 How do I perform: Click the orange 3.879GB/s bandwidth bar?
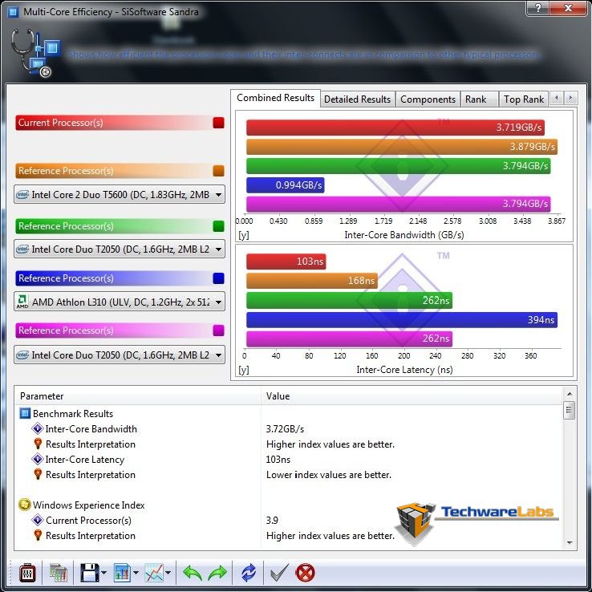click(402, 147)
